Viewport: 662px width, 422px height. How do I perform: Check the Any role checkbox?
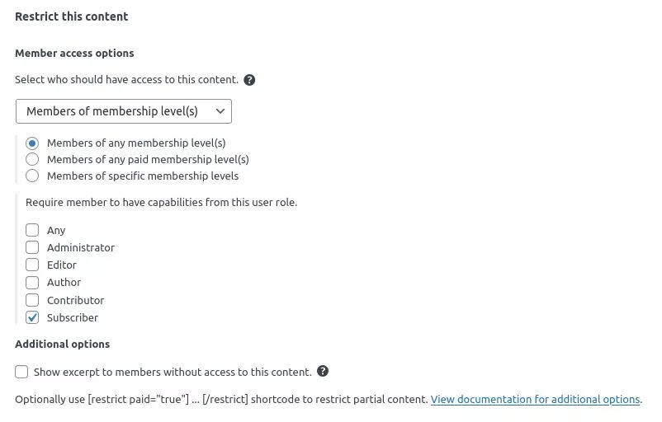click(x=32, y=230)
